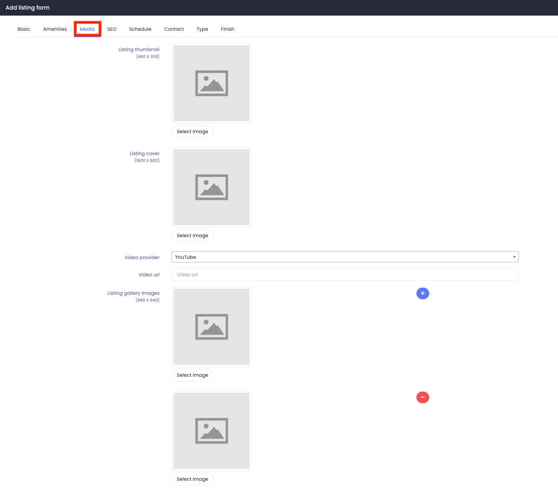Click the Video provider label
Viewport: 558px width, 496px height.
pos(142,258)
